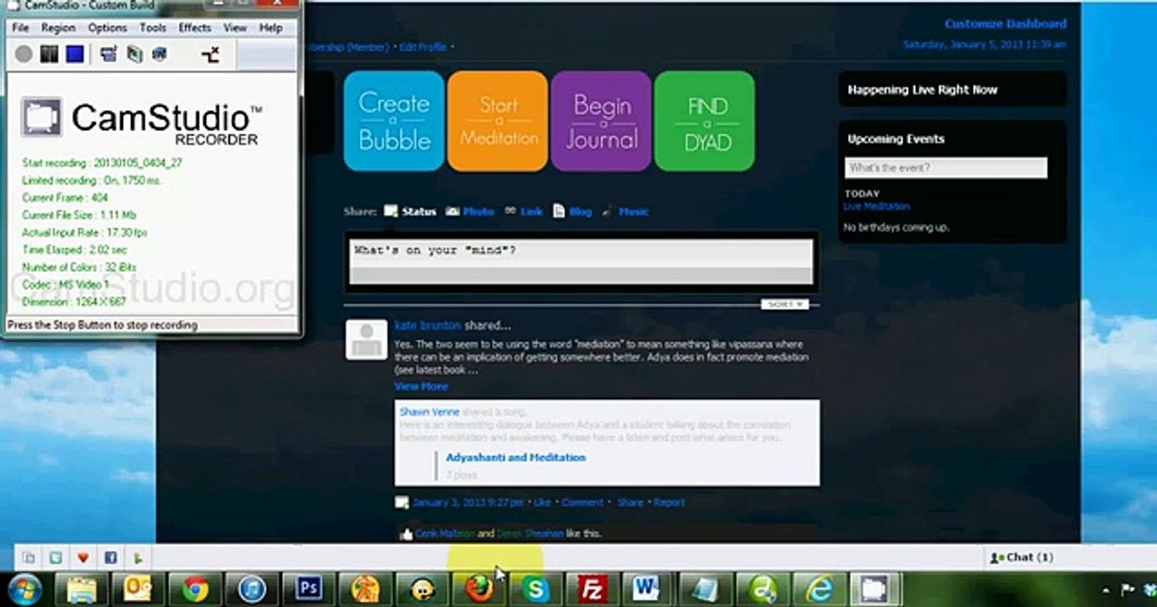
Task: Open the Help menu in CamStudio
Action: pos(270,28)
